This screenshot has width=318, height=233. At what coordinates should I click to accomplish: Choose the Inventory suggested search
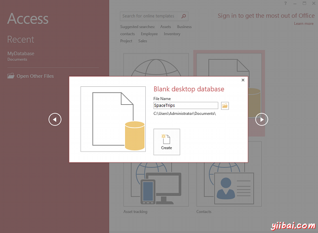[172, 34]
